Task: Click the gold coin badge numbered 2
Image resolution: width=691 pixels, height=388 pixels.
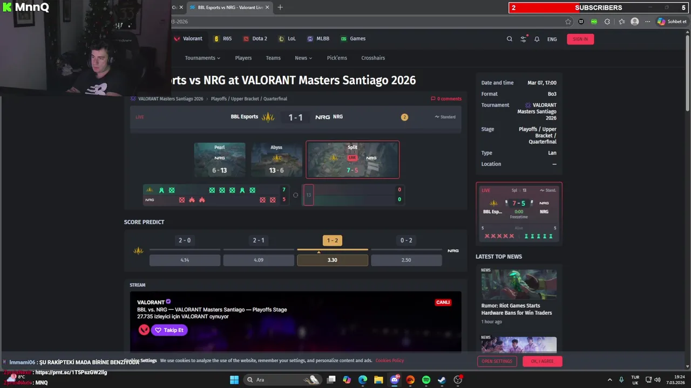Action: tap(404, 117)
